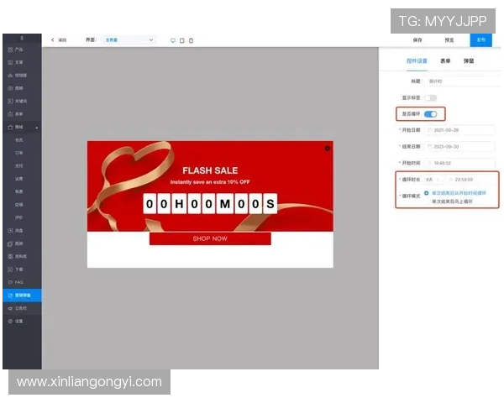Turn off the 是否循环 toggle
This screenshot has width=504, height=403.
pos(431,113)
